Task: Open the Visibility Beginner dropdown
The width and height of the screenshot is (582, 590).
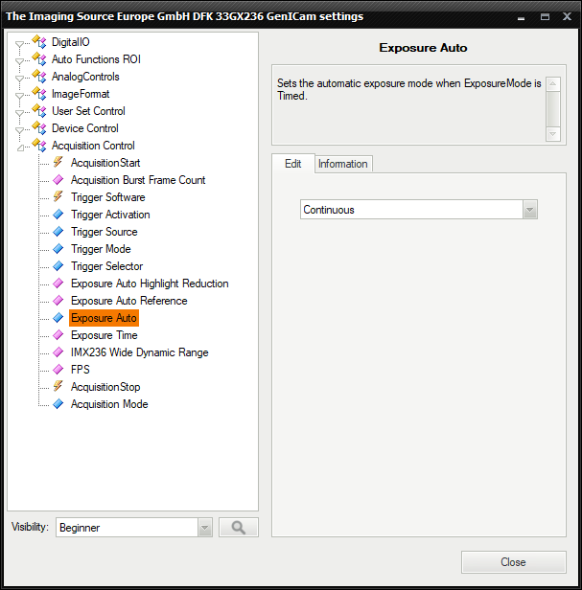Action: pyautogui.click(x=204, y=528)
